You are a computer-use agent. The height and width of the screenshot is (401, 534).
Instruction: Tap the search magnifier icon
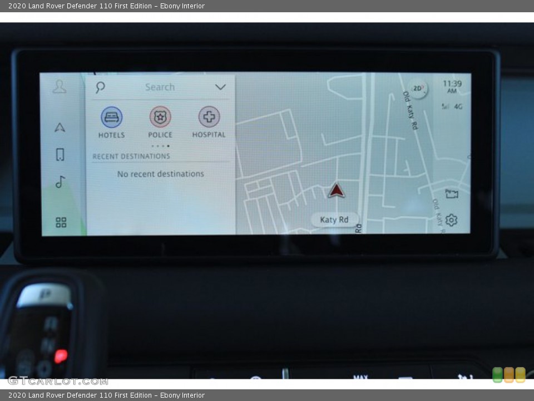coord(100,87)
